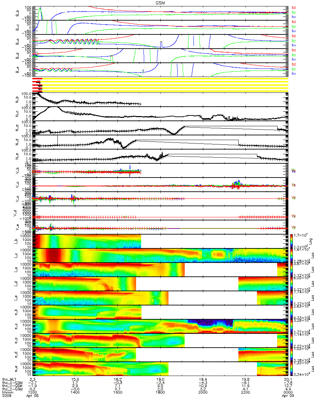Screen dimensions: 314x405
Task: Click the 2009 year label
Action: coord(7,396)
